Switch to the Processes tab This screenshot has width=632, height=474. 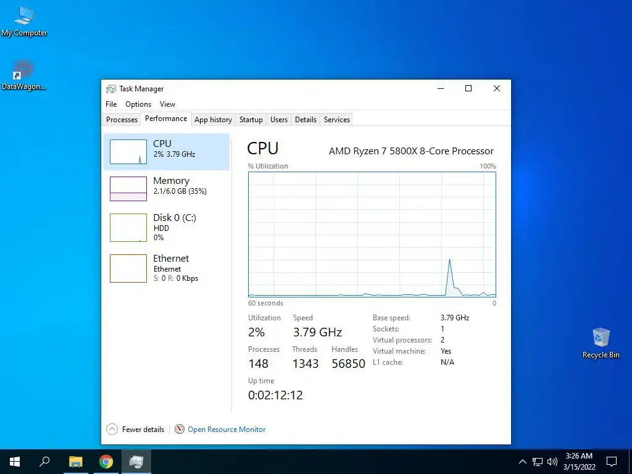(x=122, y=120)
